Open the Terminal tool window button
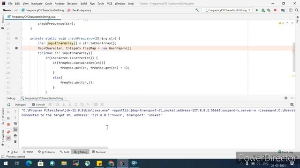Screen dimensions: 300x168 [x=99, y=152]
